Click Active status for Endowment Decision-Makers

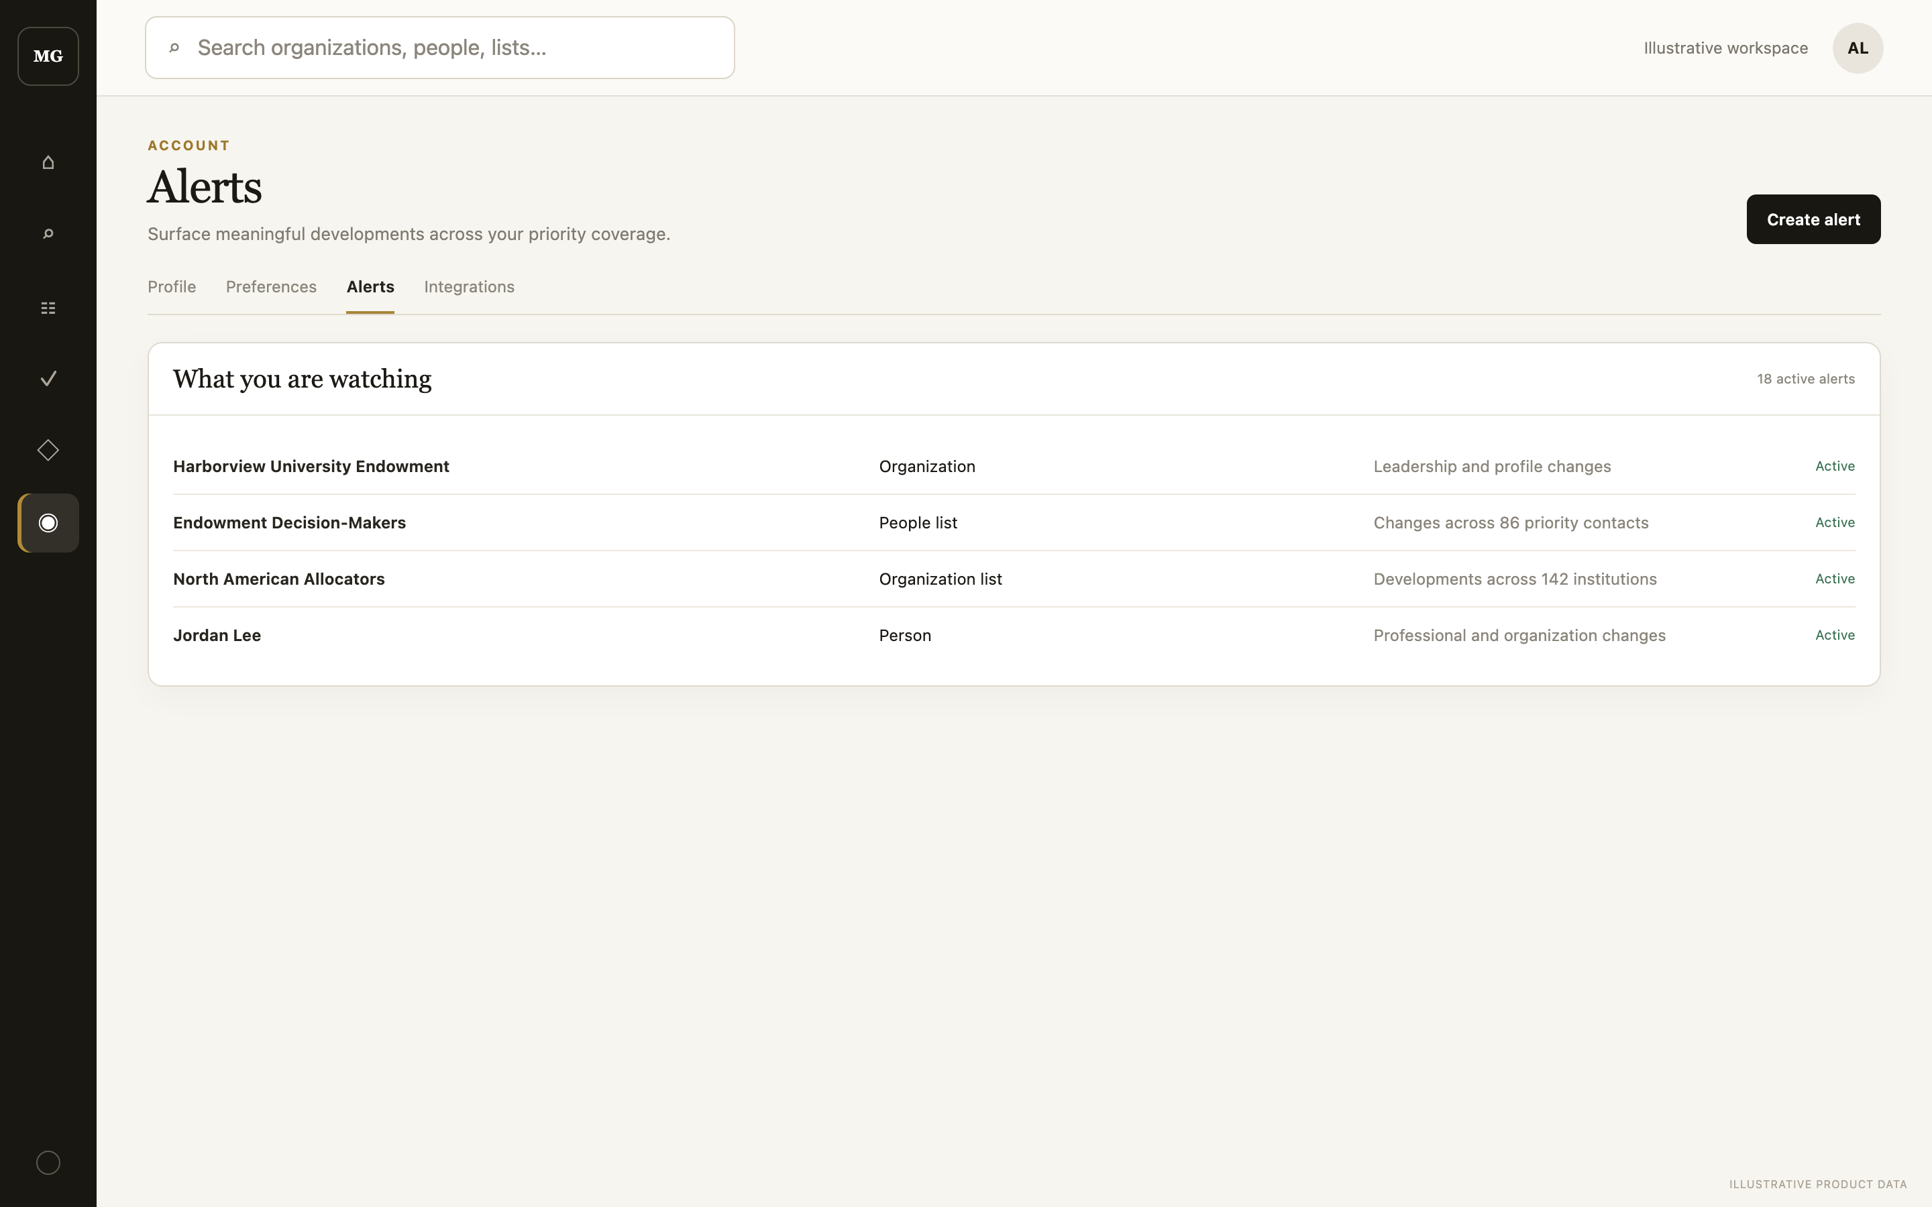click(x=1835, y=523)
